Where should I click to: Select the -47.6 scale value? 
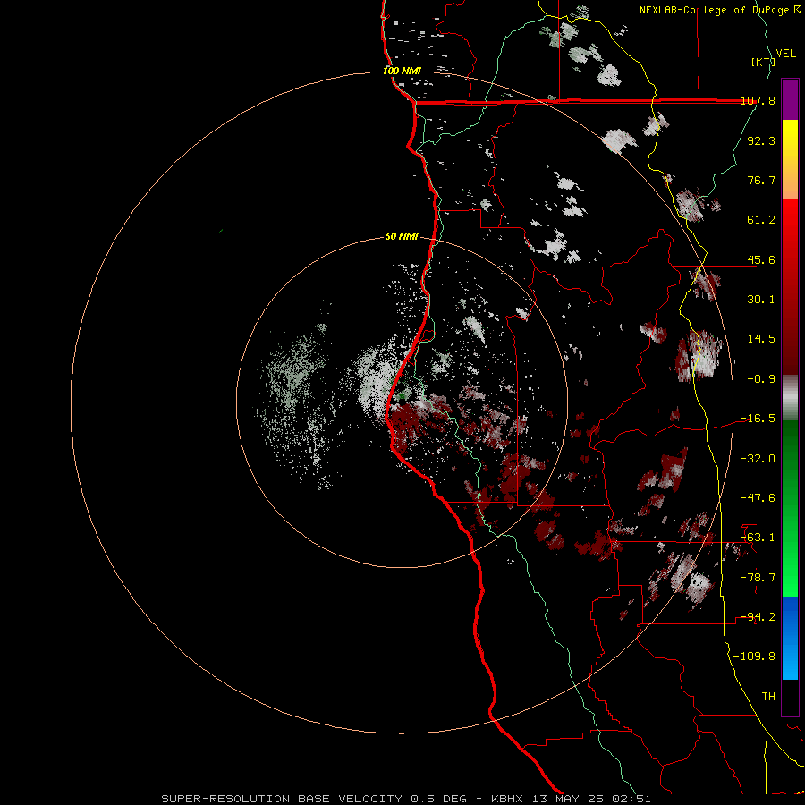758,498
